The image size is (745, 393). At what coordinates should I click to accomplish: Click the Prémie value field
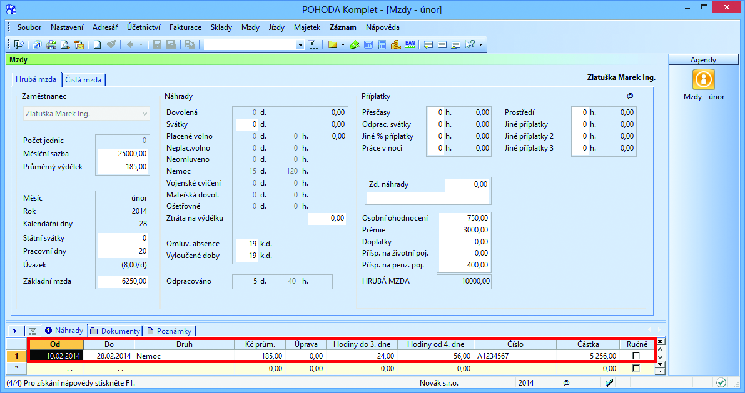click(464, 230)
